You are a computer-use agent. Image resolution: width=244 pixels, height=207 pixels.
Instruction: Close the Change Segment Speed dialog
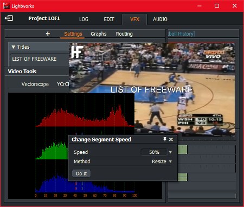click(x=171, y=139)
